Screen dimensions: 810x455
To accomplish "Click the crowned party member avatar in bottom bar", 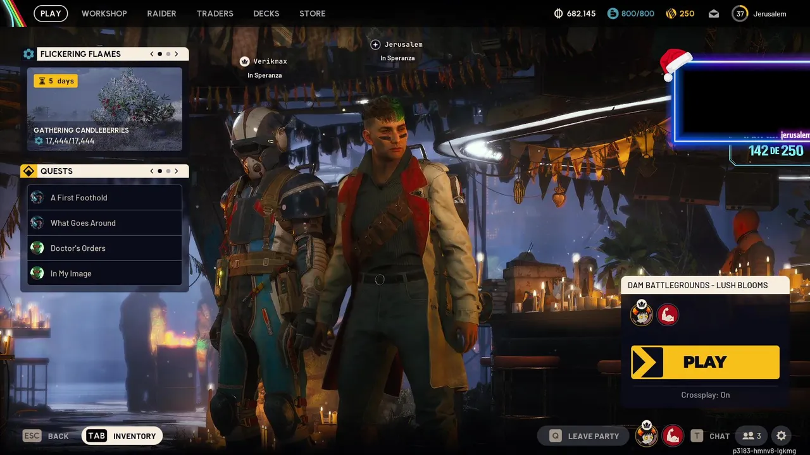I will pyautogui.click(x=646, y=434).
